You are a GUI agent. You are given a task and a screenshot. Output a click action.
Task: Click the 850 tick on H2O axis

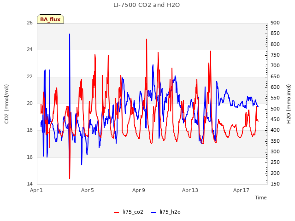tap(275, 34)
